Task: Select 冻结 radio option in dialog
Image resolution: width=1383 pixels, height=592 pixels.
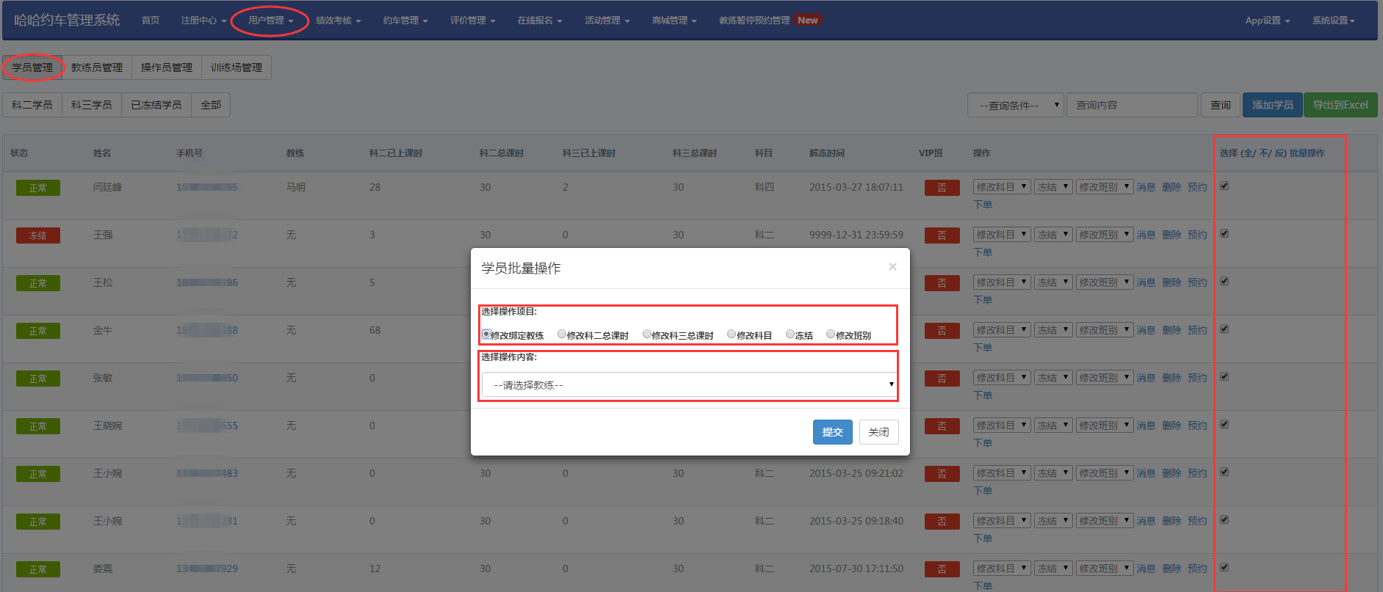Action: pyautogui.click(x=790, y=335)
